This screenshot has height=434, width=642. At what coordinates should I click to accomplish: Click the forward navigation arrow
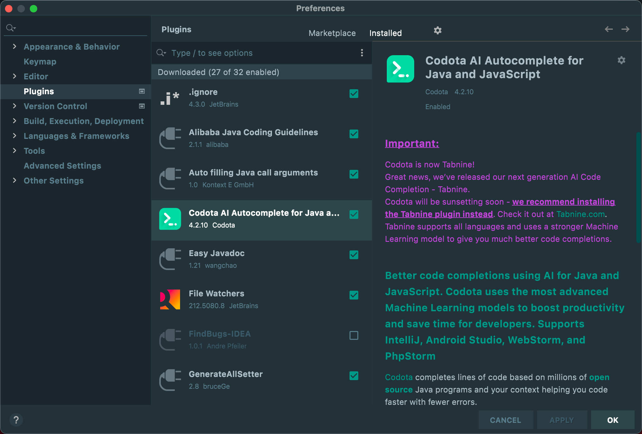click(x=625, y=29)
